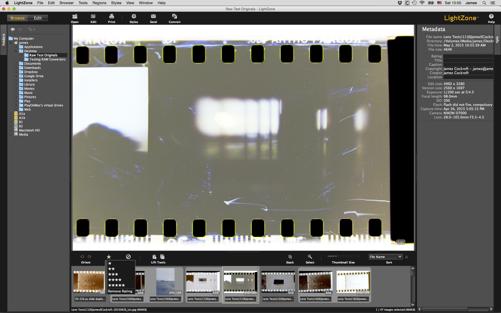The height and width of the screenshot is (313, 501).
Task: Open the Regions menu
Action: click(99, 3)
